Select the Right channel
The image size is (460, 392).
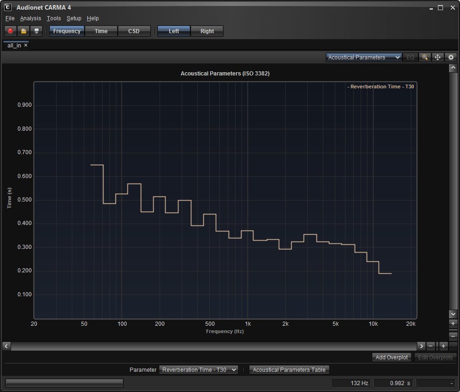(207, 31)
